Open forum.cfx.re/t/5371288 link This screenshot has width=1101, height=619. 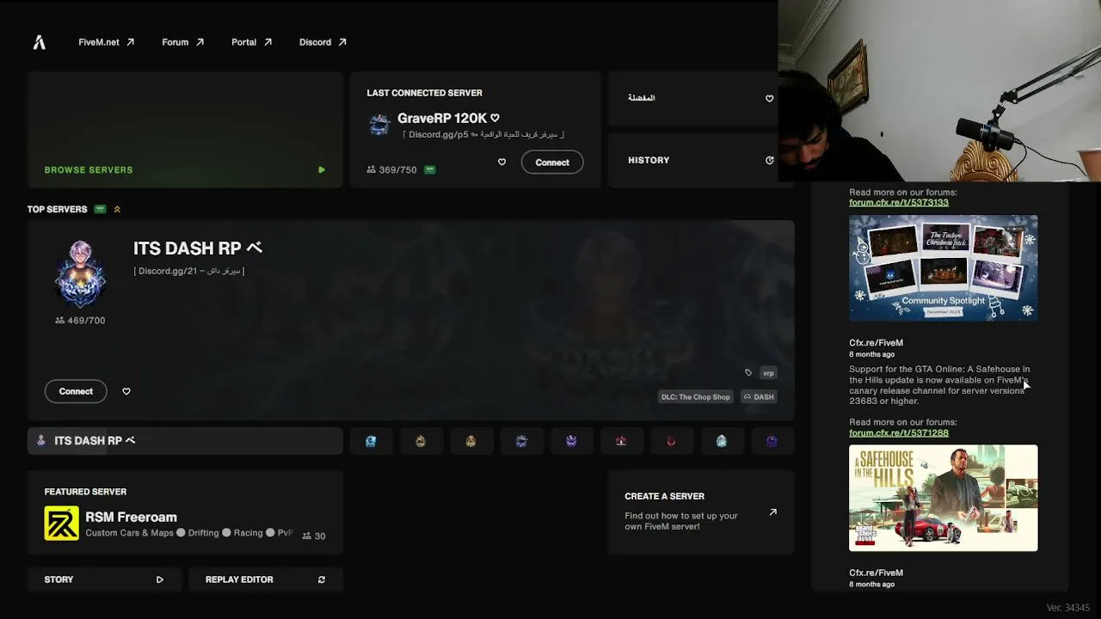coord(899,433)
